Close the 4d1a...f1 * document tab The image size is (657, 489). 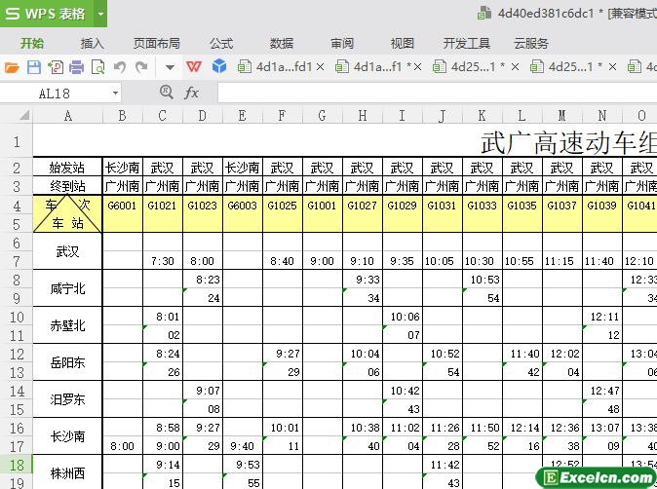(x=418, y=67)
